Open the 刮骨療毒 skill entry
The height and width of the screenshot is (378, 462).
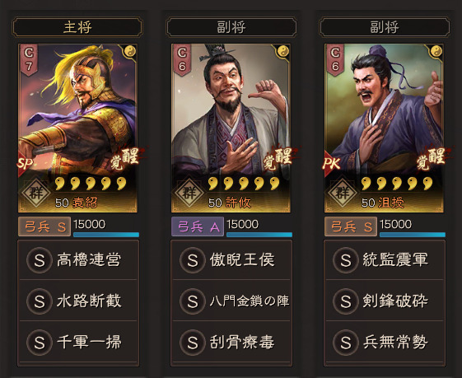pyautogui.click(x=231, y=342)
